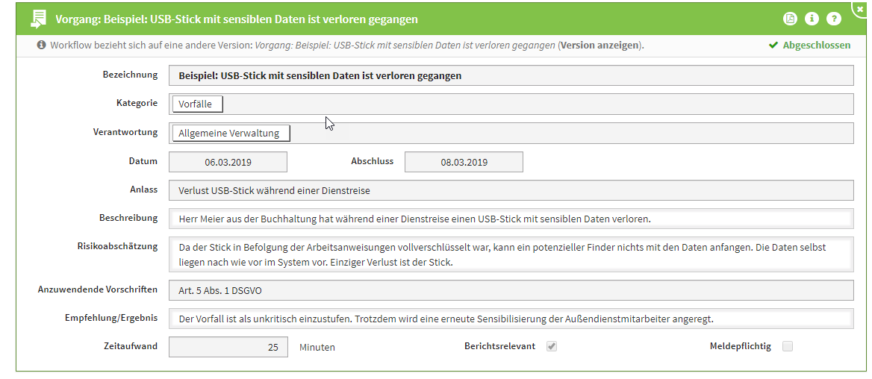Select the Allgemeine Verwaltung tag
Viewport: 872px width, 379px height.
[230, 133]
